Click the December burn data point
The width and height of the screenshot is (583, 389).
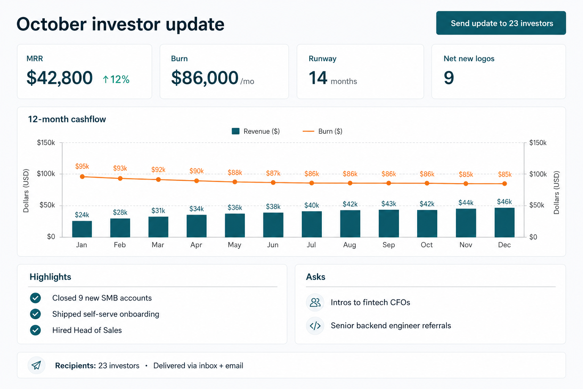pos(504,183)
